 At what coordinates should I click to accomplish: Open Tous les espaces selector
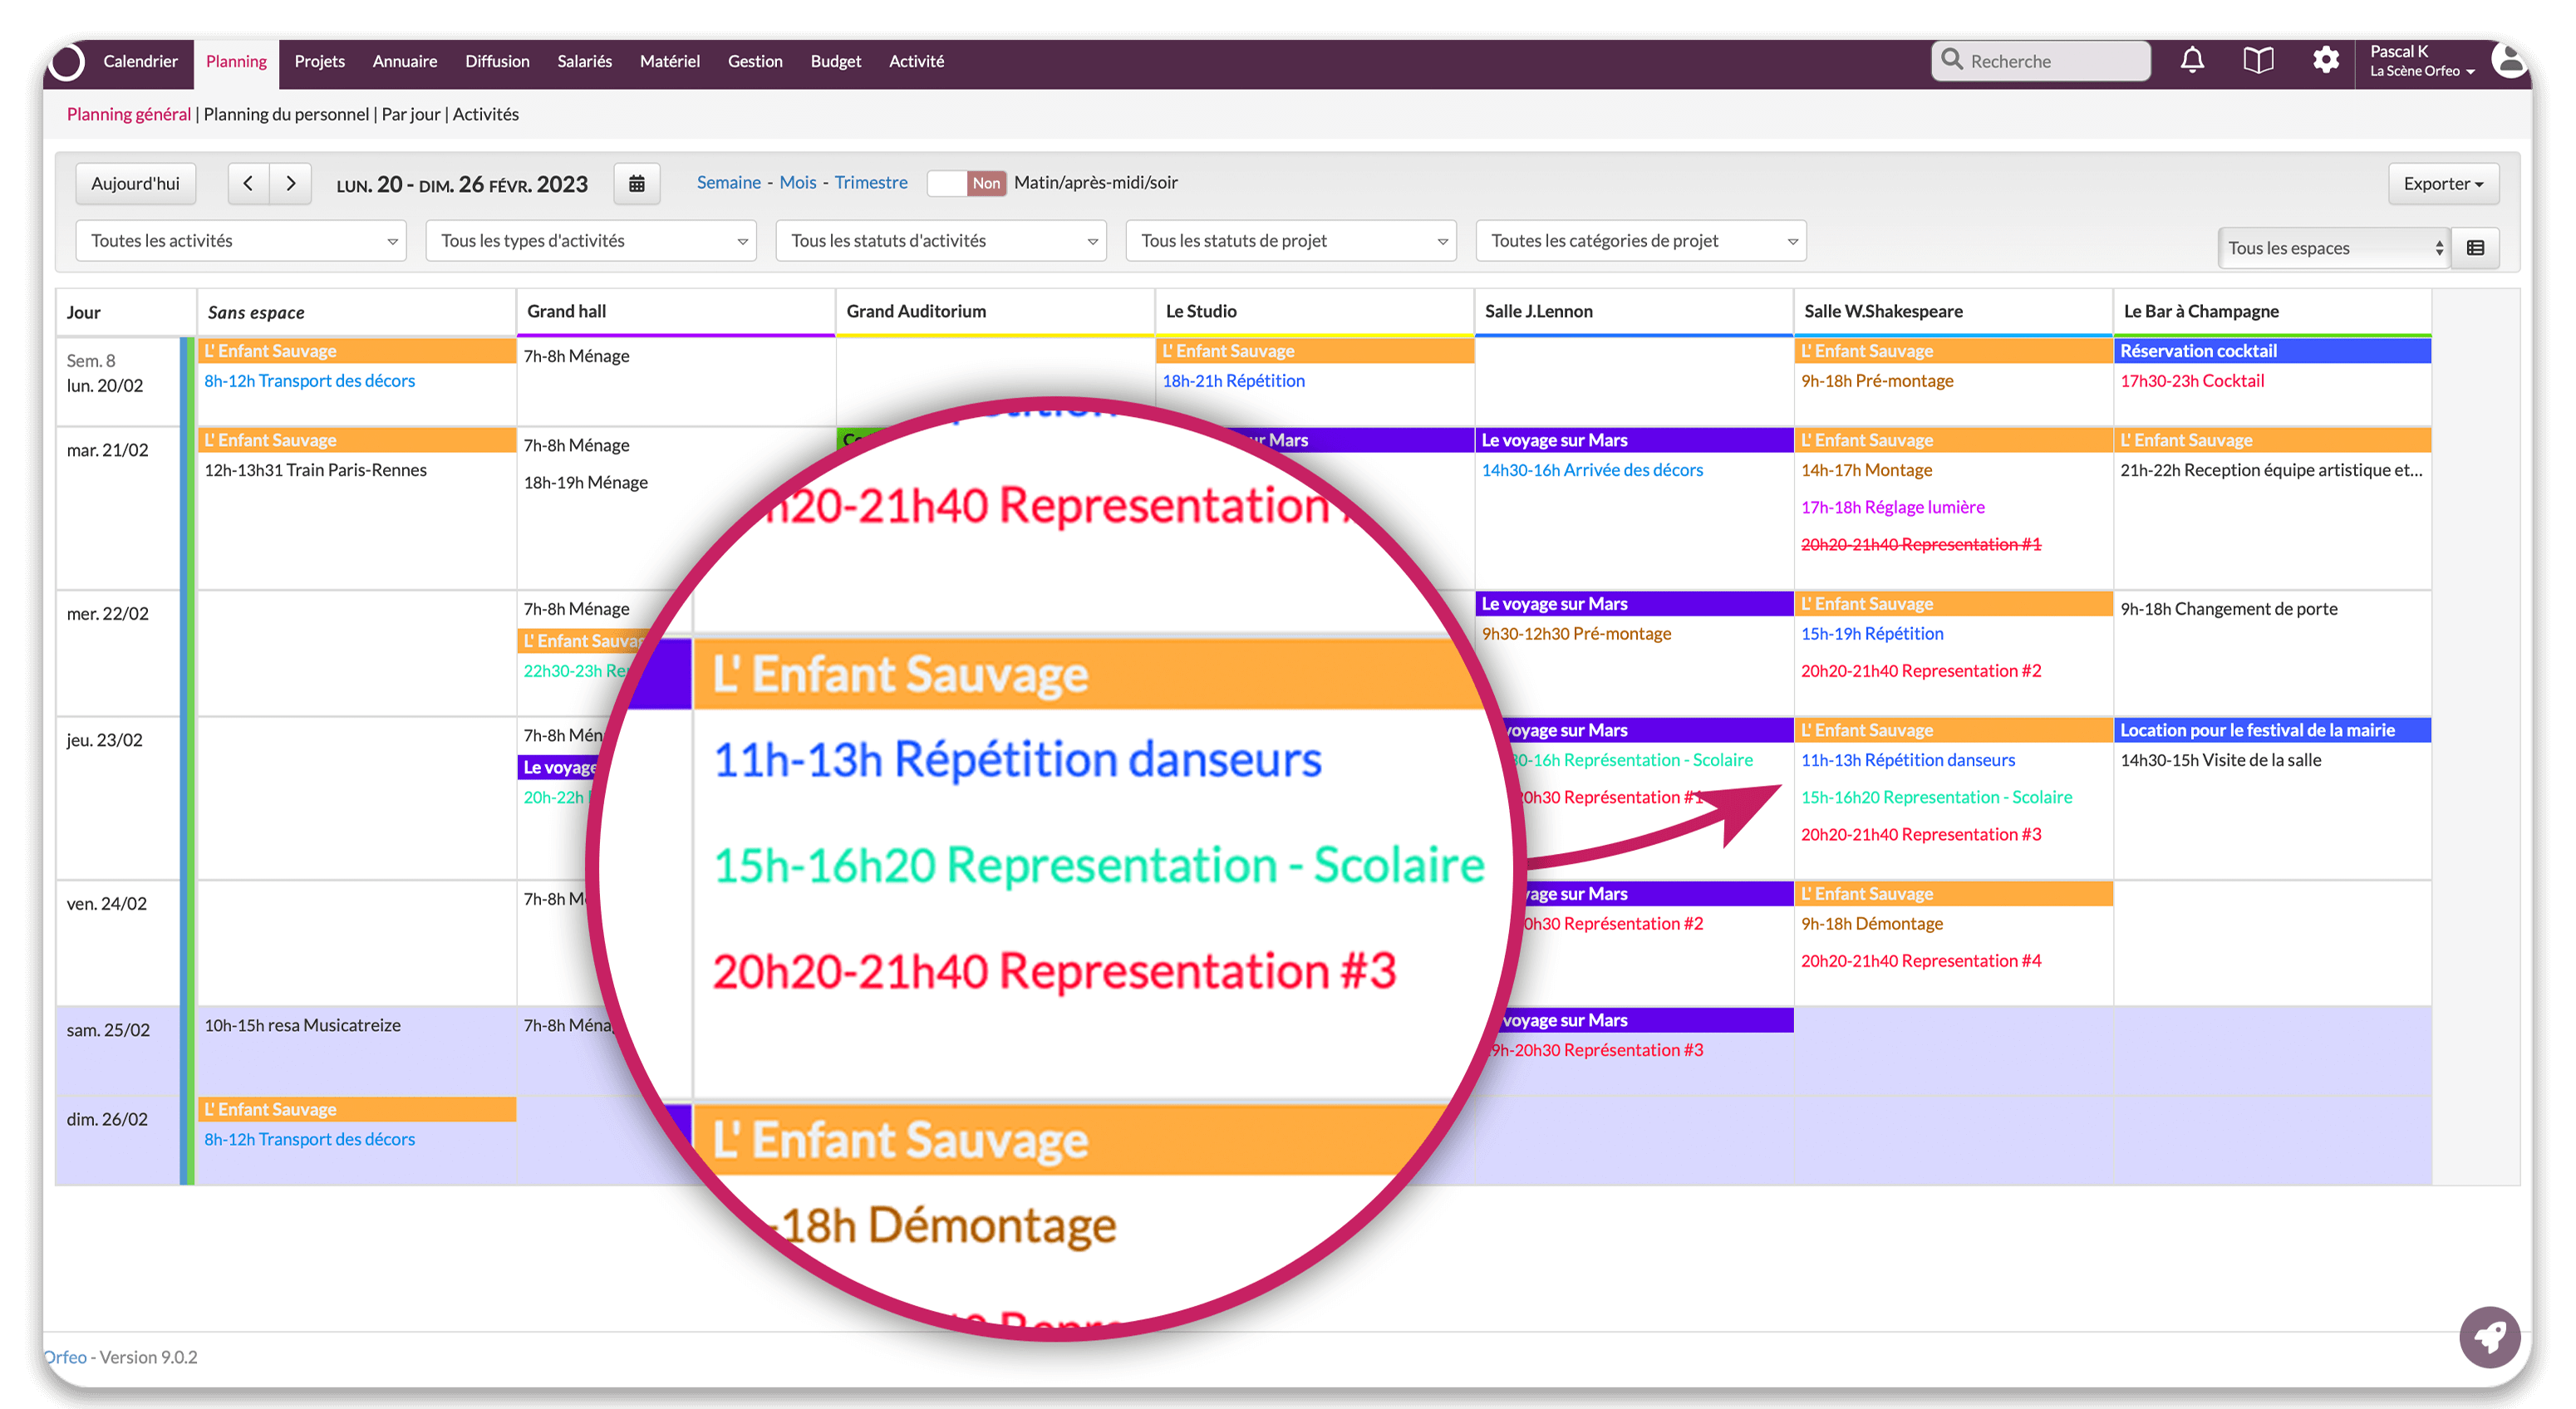point(2334,248)
